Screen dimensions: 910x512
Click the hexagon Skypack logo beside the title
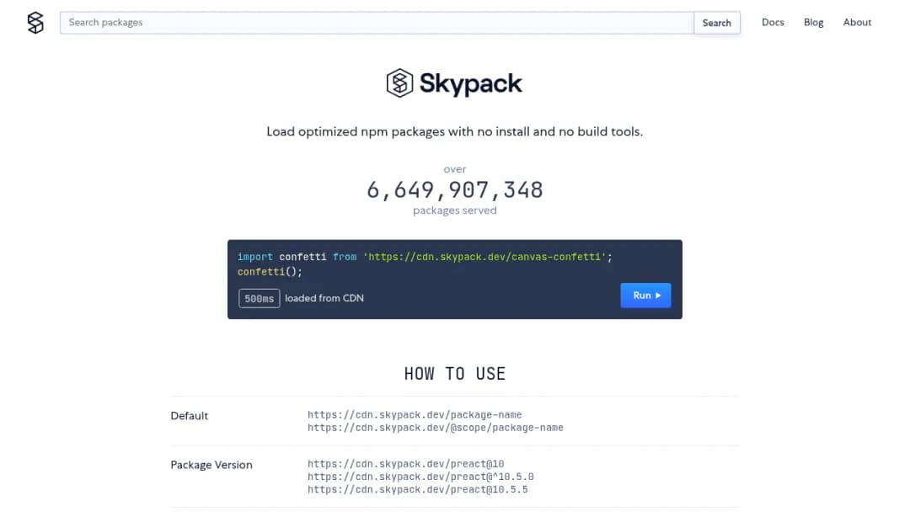click(399, 83)
